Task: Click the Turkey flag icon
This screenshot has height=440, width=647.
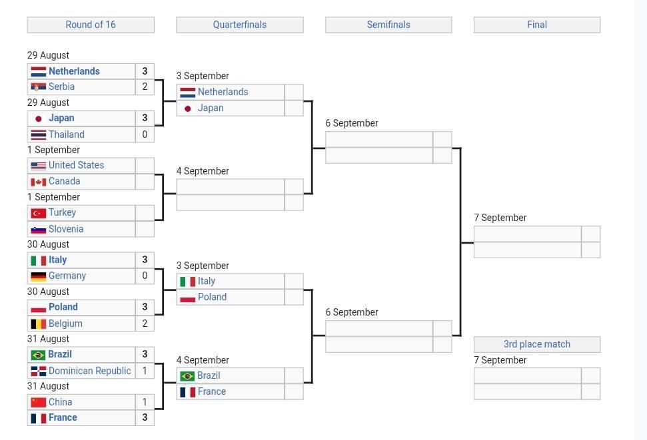Action: (x=39, y=213)
